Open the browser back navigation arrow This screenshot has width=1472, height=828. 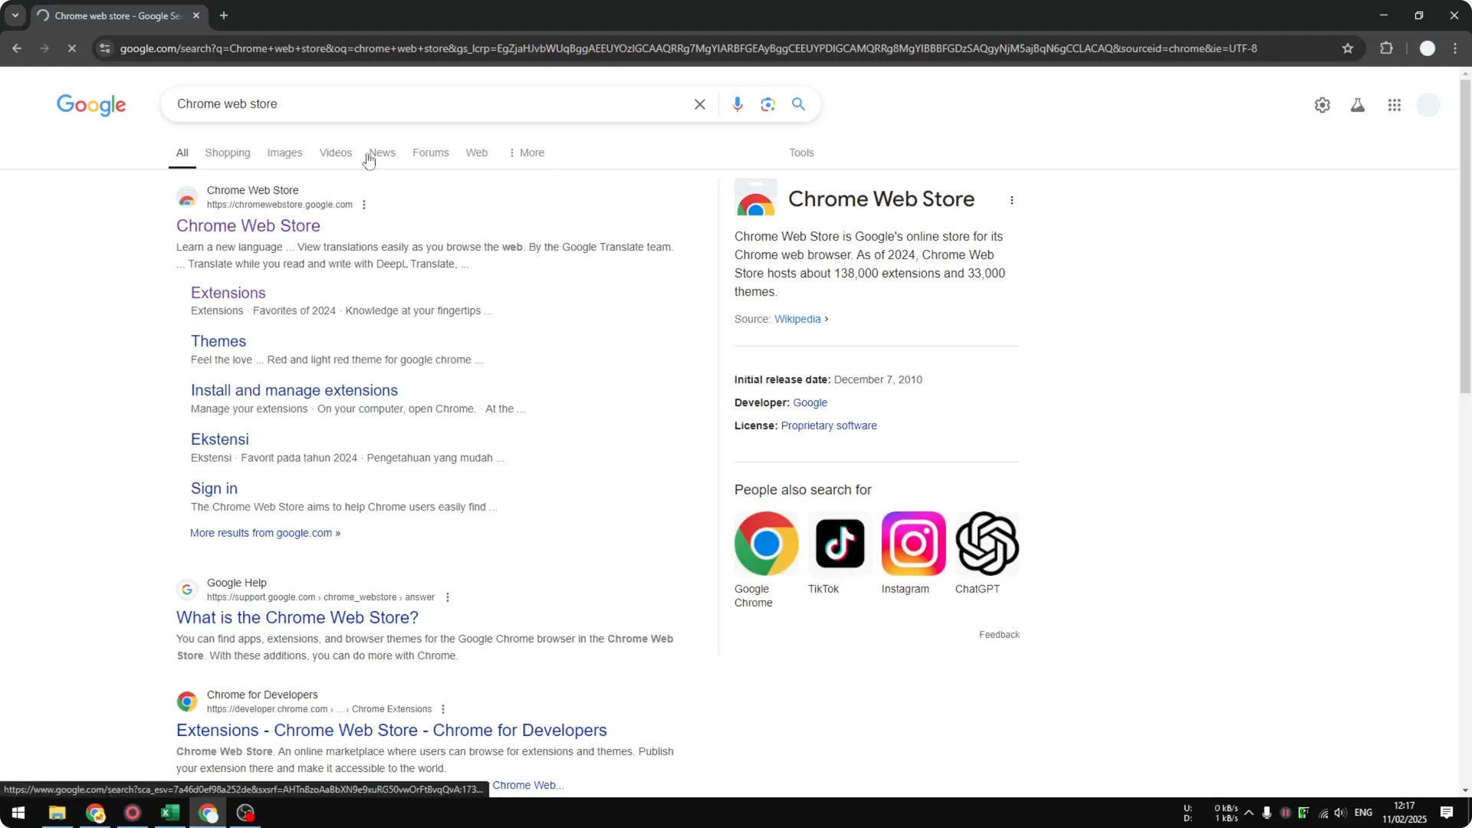pos(17,48)
